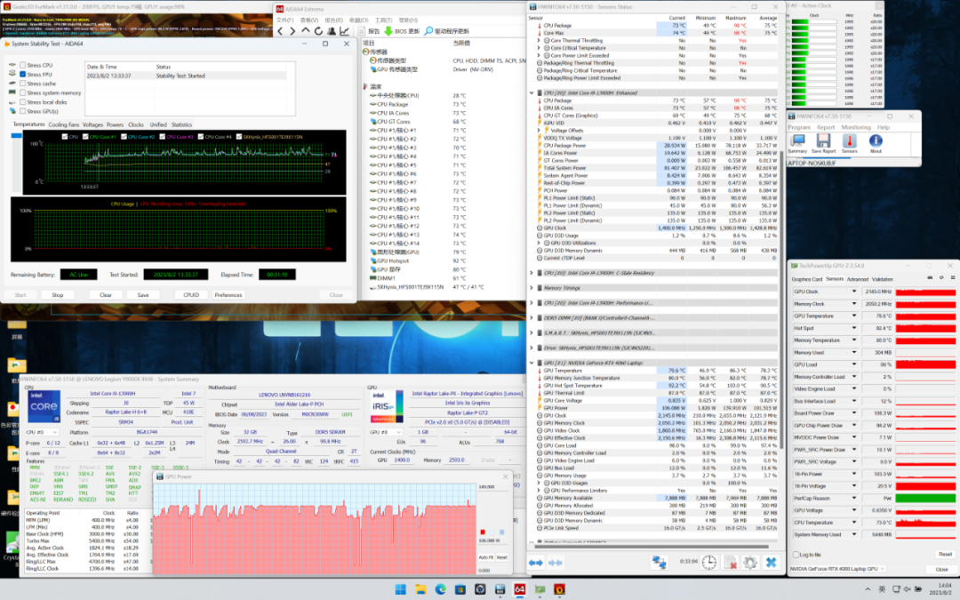Image resolution: width=960 pixels, height=600 pixels.
Task: Open the HWiNFO64 Summary icon
Action: coord(797,140)
